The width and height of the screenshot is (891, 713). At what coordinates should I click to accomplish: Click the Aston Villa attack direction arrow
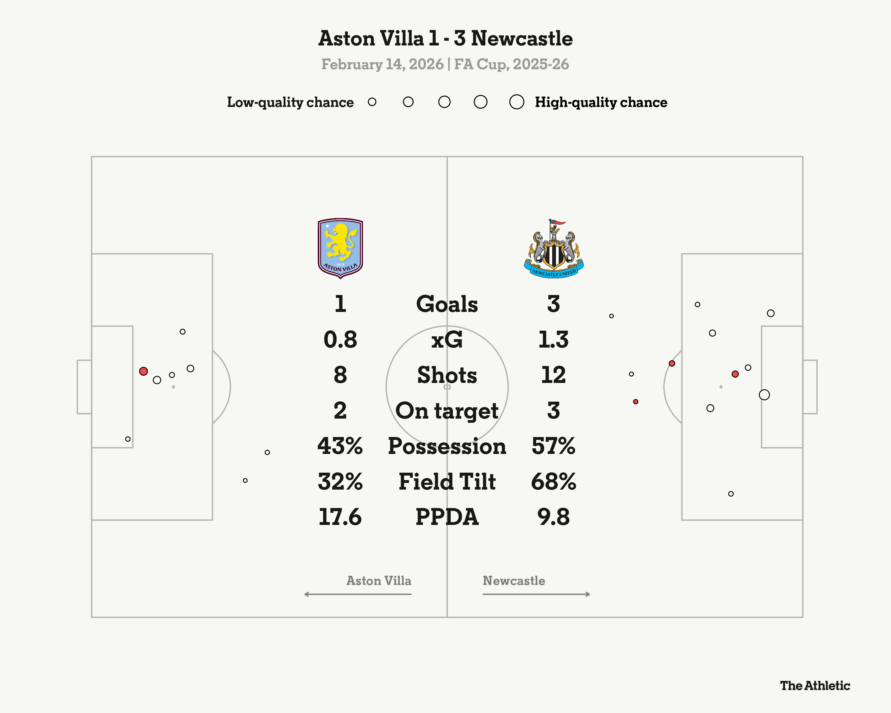coord(358,594)
